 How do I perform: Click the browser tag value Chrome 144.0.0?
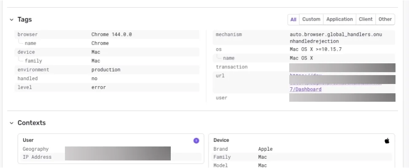pyautogui.click(x=112, y=35)
